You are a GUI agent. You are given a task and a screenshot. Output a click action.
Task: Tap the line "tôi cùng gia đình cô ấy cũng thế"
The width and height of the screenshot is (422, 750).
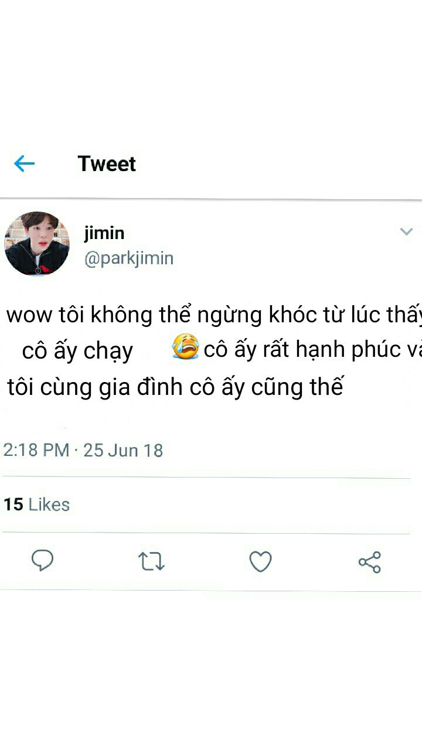tap(175, 387)
